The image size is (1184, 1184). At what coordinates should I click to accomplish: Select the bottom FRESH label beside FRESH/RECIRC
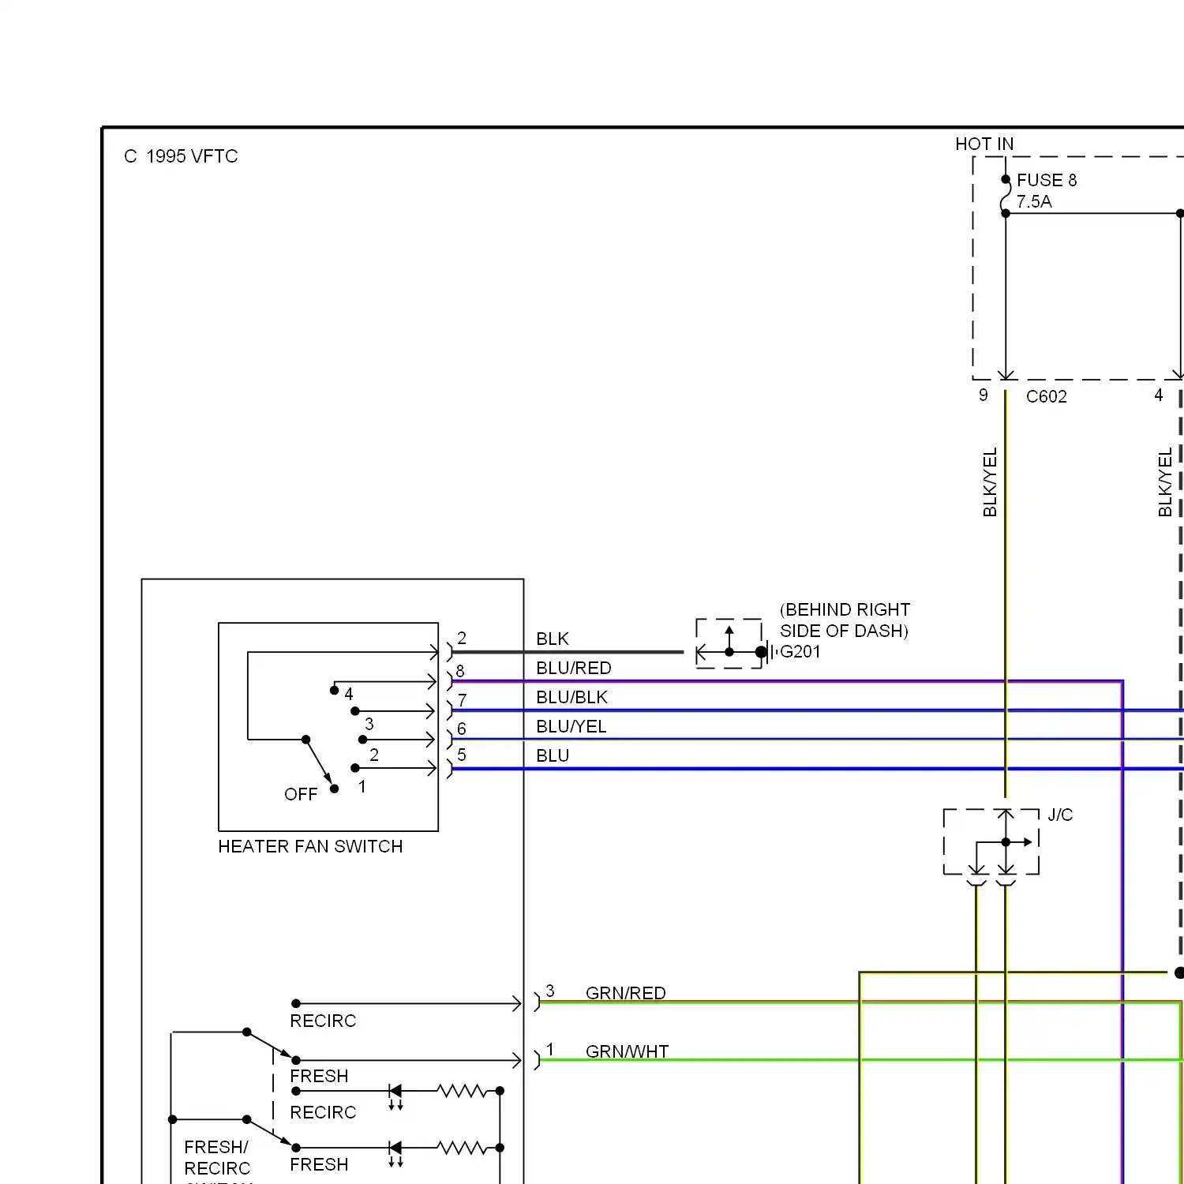[x=319, y=1164]
